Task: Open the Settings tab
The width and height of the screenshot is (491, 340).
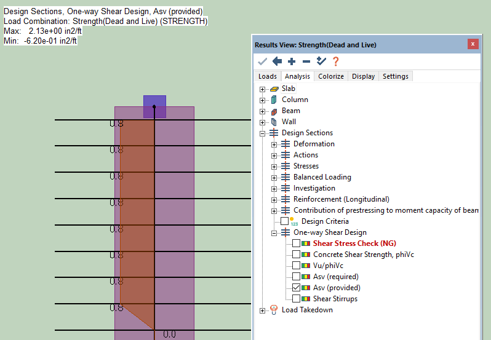Action: 395,76
